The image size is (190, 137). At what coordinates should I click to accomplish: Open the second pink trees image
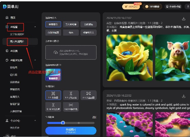tap(173, 124)
